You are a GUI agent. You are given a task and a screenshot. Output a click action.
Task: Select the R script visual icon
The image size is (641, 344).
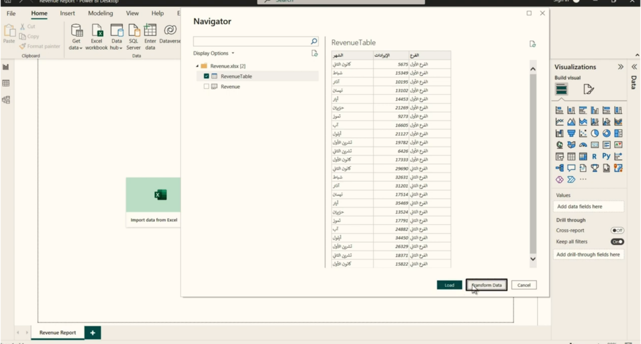pos(595,157)
